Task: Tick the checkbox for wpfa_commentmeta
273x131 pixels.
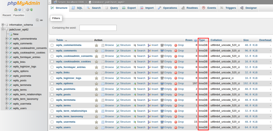Action: [x=52, y=45]
